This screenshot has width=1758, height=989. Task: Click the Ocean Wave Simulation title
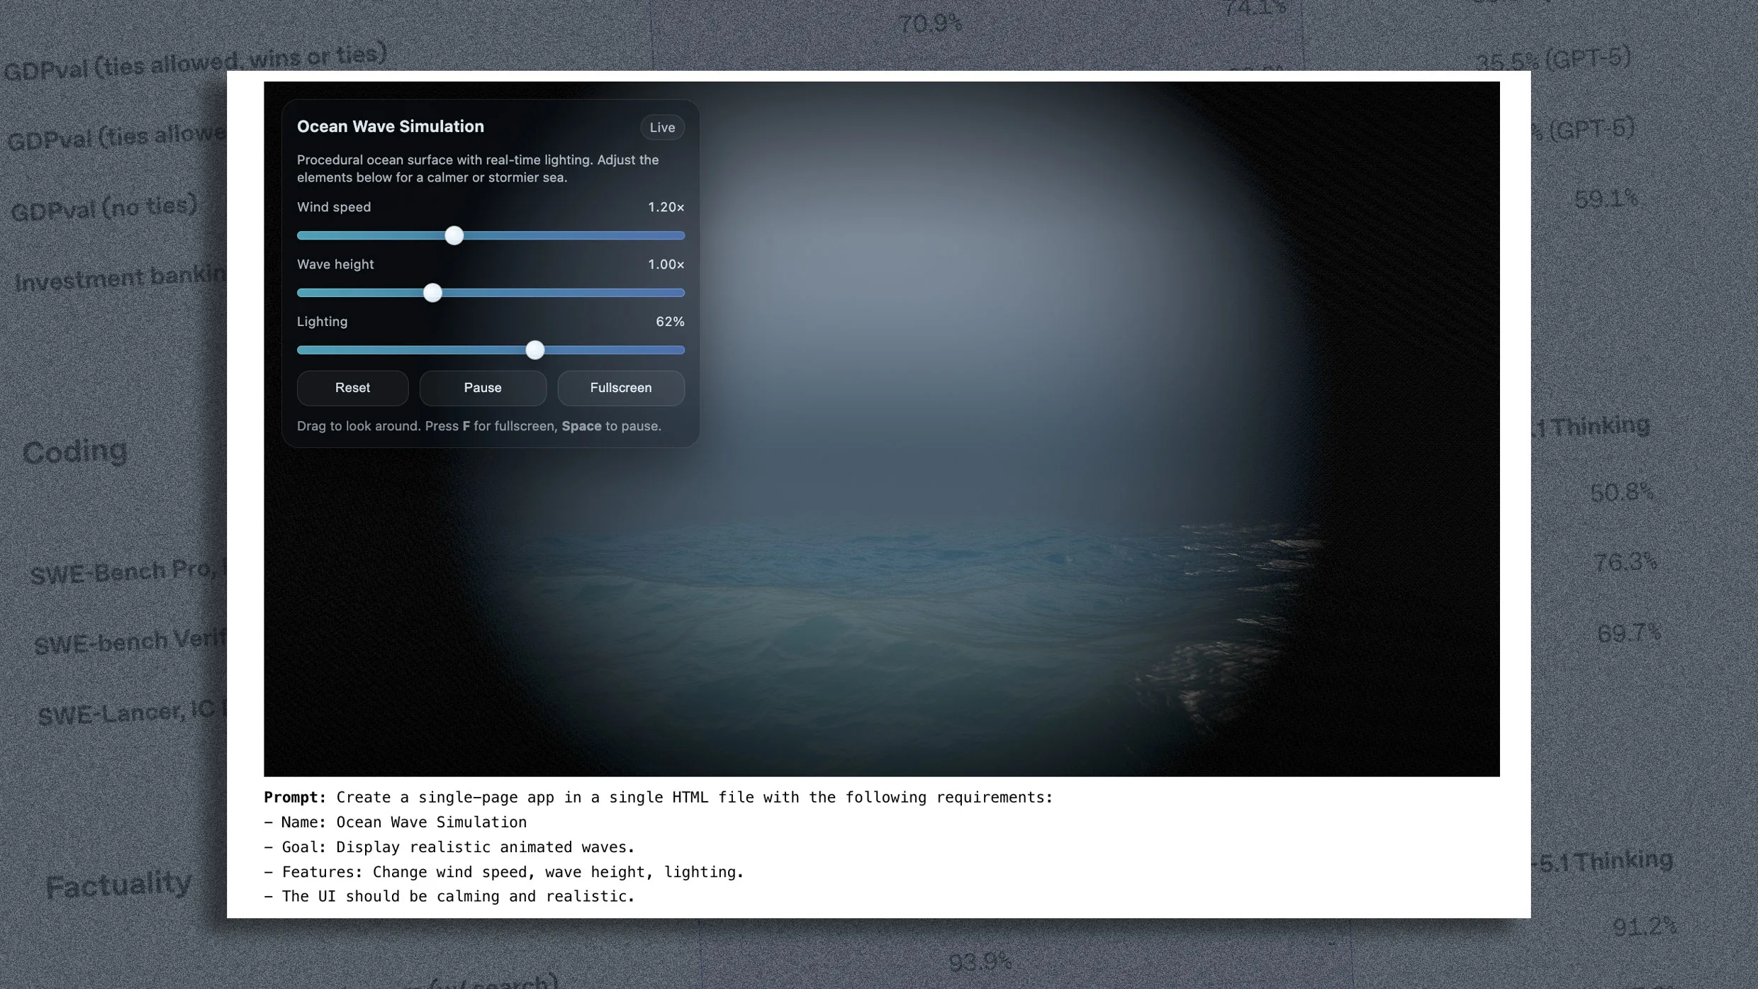(x=390, y=126)
